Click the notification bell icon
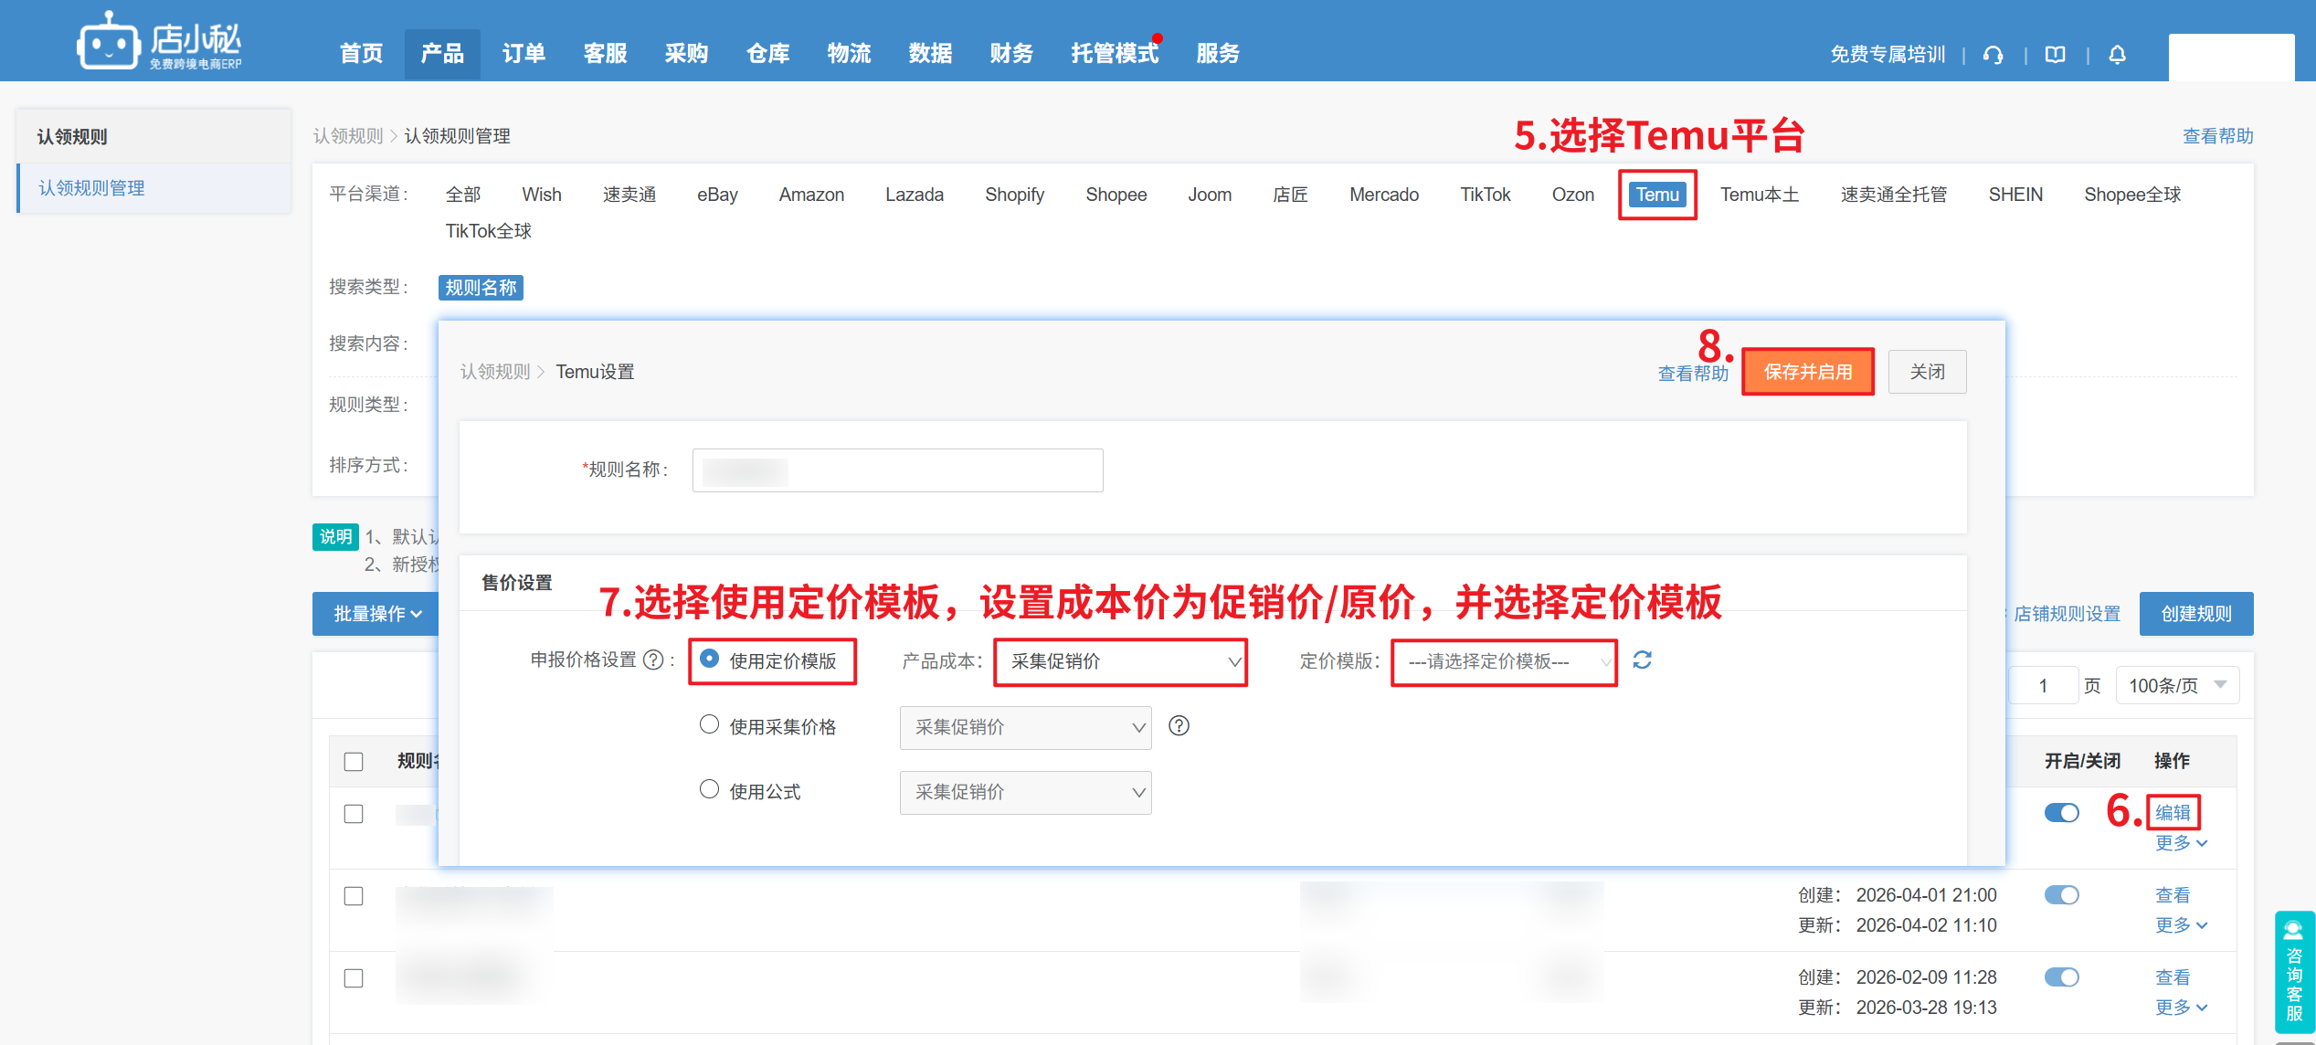Viewport: 2316px width, 1045px height. click(x=2117, y=55)
